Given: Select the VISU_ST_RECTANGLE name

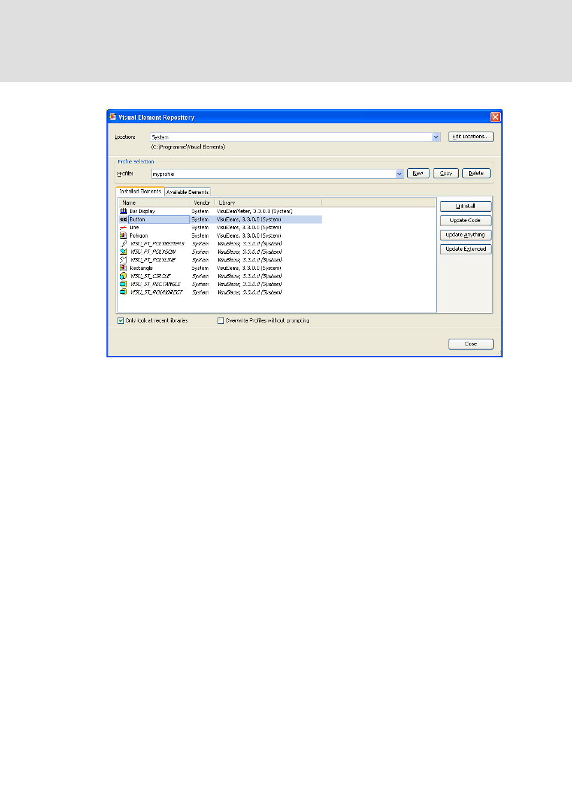Looking at the screenshot, I should click(155, 284).
